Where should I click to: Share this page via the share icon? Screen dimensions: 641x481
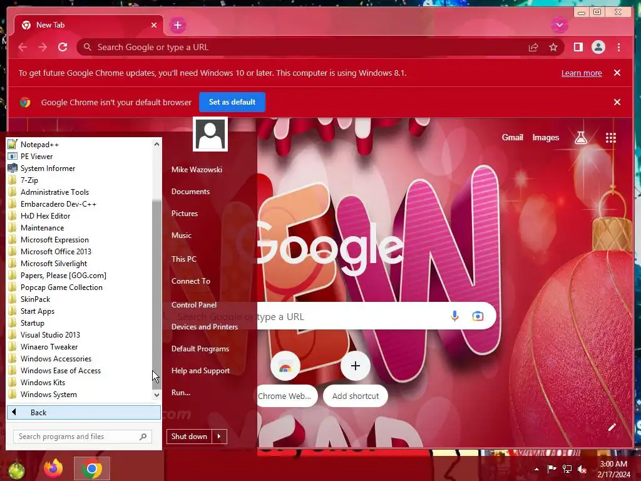533,47
